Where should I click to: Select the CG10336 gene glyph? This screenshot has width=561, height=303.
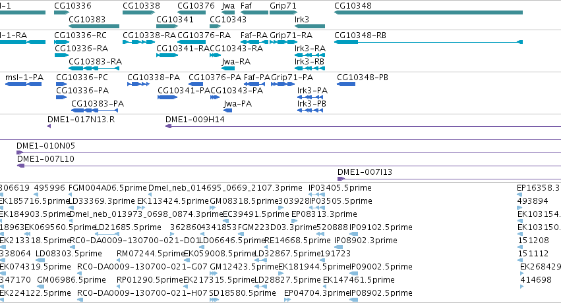point(61,12)
